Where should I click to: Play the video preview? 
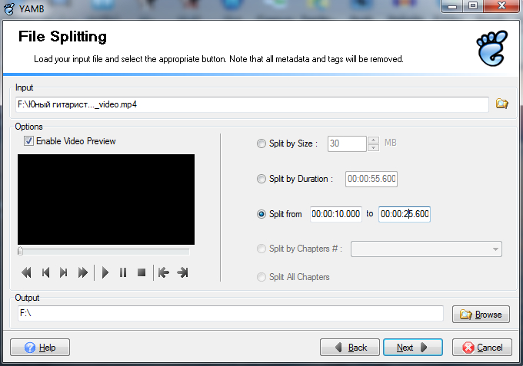pos(105,272)
